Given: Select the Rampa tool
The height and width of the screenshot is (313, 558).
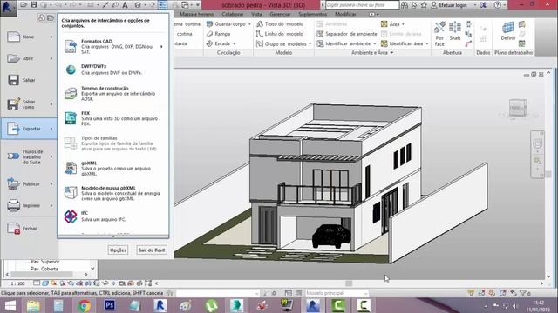Looking at the screenshot, I should [x=219, y=34].
